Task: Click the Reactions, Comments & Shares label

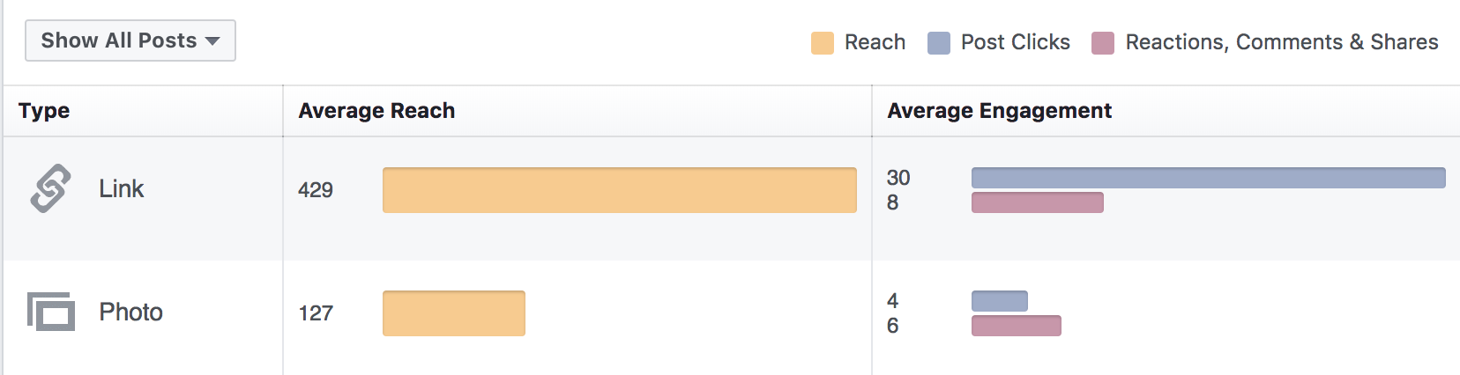Action: [x=1282, y=42]
